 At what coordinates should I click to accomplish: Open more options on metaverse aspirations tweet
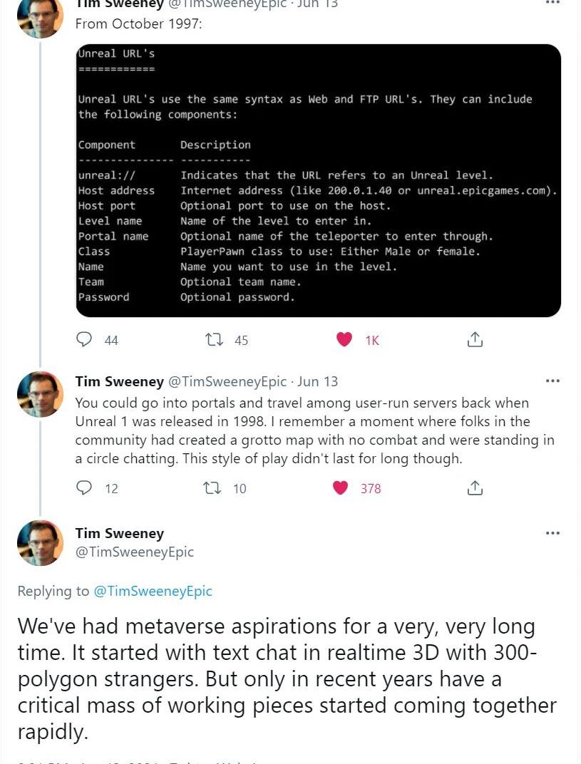tap(552, 533)
